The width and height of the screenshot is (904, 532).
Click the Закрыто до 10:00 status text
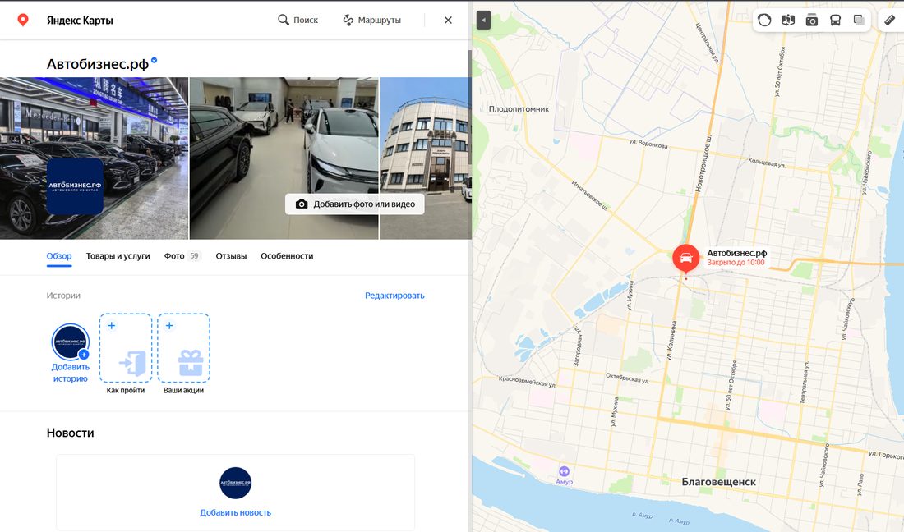(736, 263)
